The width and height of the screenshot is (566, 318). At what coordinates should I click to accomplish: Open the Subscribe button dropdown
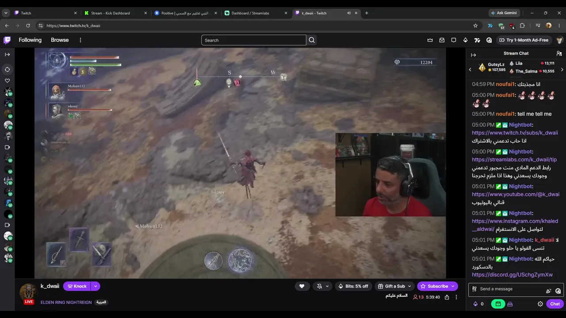[x=453, y=286]
